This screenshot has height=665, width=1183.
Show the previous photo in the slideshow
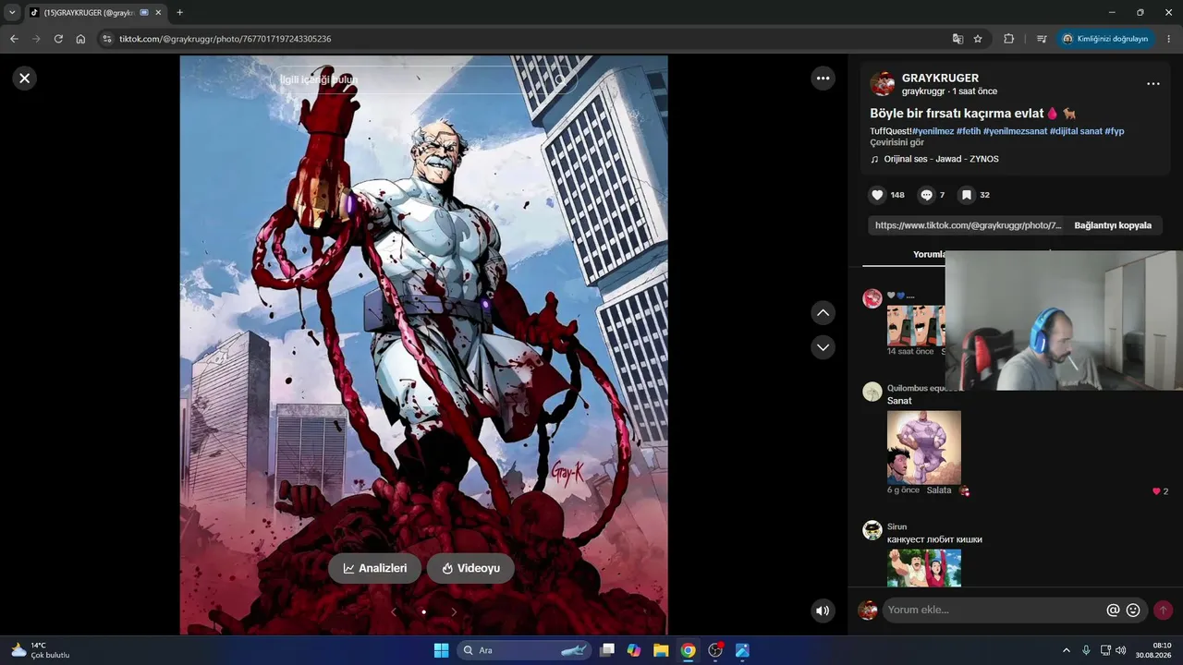394,611
